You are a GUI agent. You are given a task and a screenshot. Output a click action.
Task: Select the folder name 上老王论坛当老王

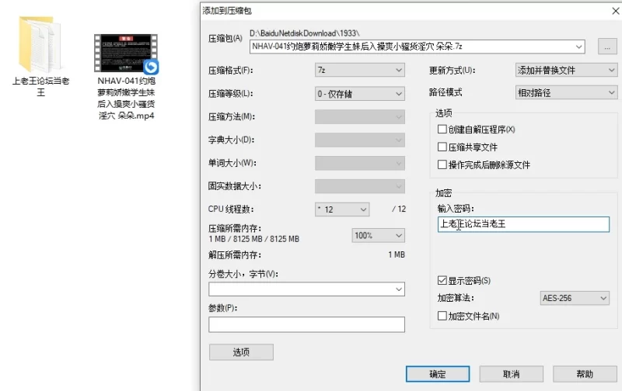(41, 87)
